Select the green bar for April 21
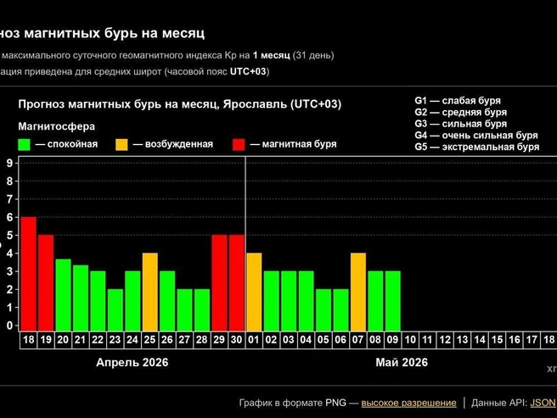The height and width of the screenshot is (418, 557). pos(81,298)
